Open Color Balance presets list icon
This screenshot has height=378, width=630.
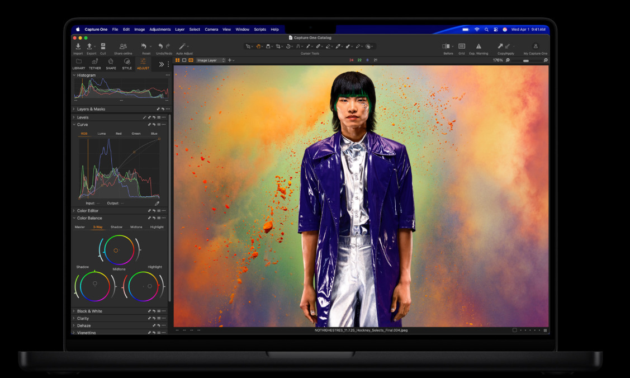coord(159,218)
